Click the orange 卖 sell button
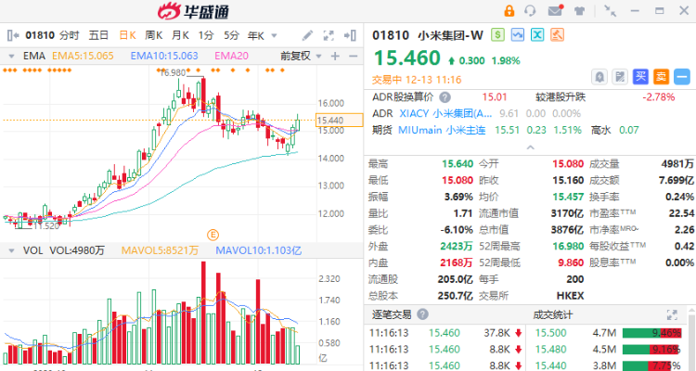 (661, 77)
